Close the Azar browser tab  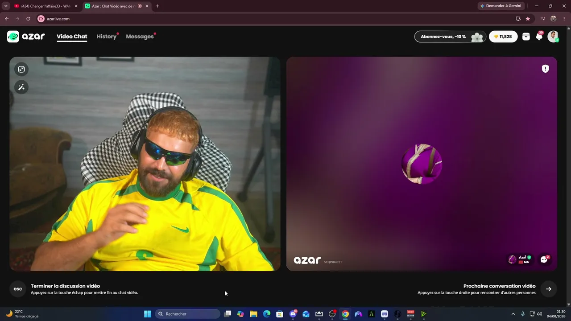(x=147, y=6)
